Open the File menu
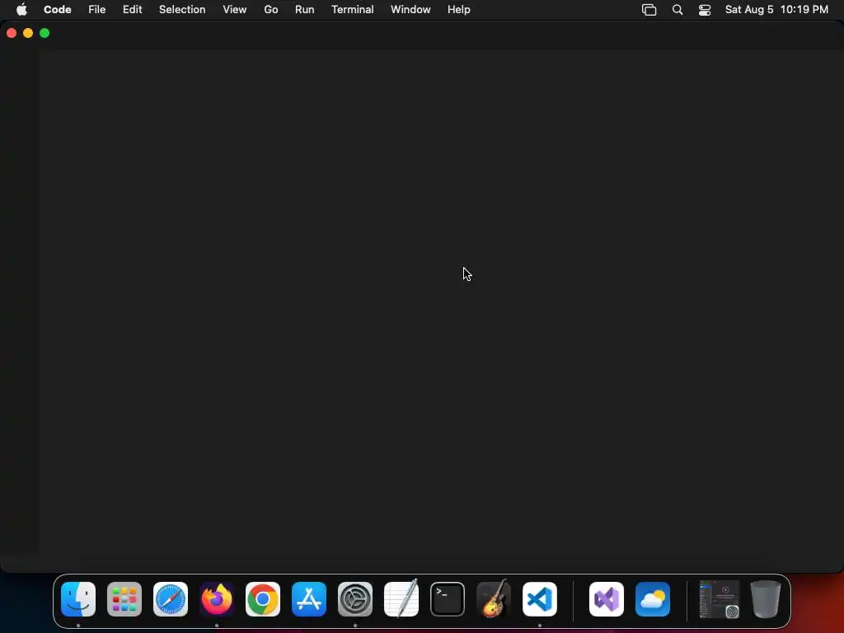The width and height of the screenshot is (844, 633). click(x=97, y=10)
